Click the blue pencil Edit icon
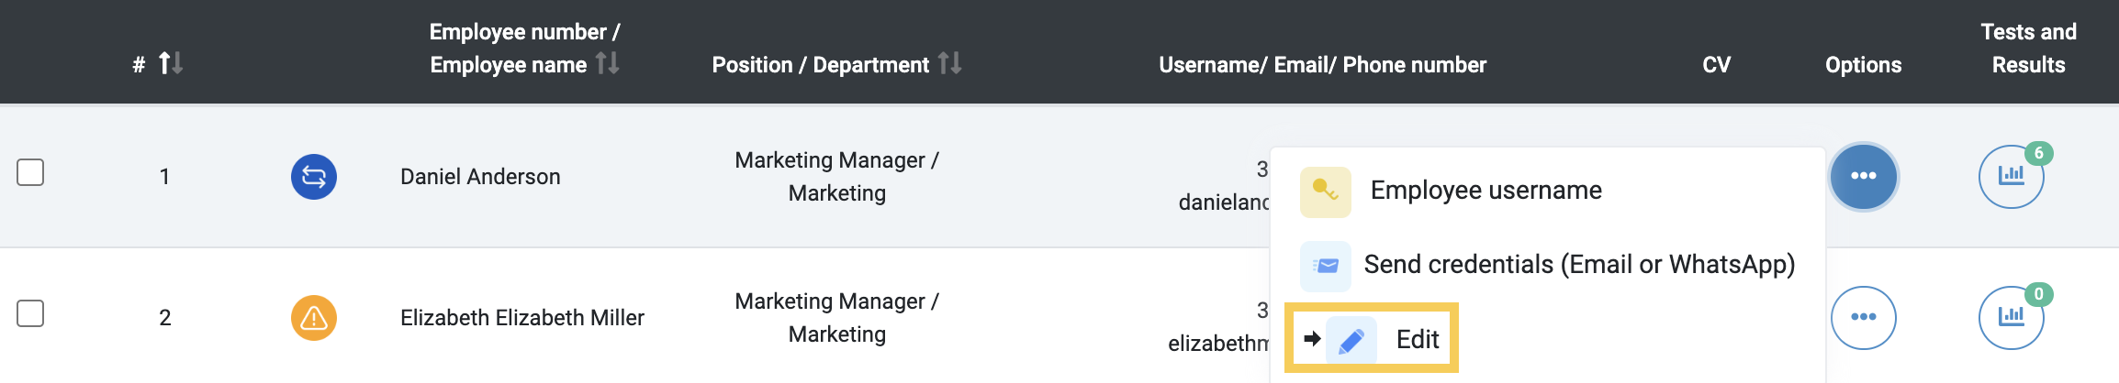Screen dimensions: 2119x383 tap(1351, 340)
